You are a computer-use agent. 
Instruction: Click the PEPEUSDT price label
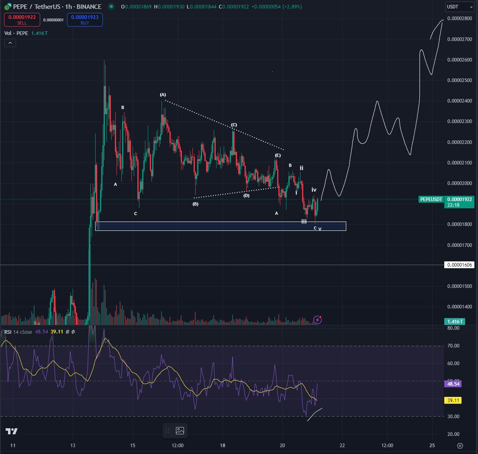point(431,199)
